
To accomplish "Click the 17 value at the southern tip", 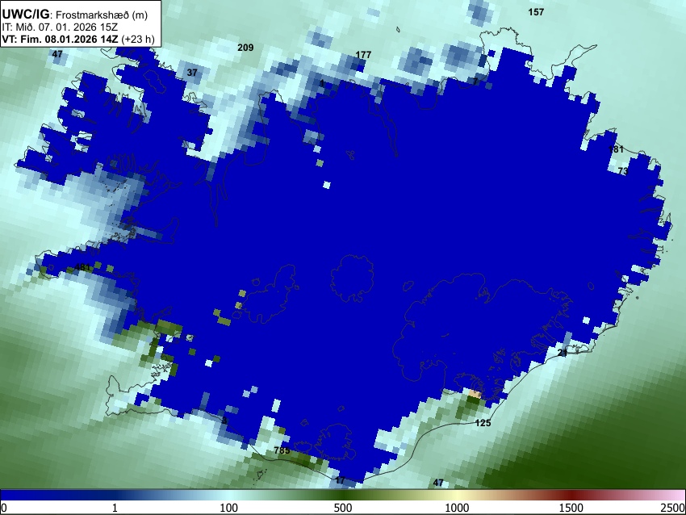I will [x=340, y=480].
